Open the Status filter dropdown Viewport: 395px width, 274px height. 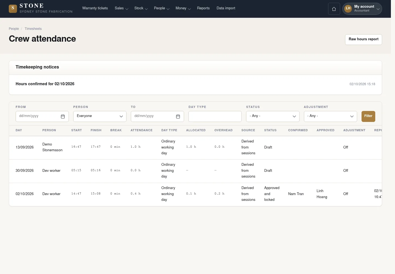(273, 116)
